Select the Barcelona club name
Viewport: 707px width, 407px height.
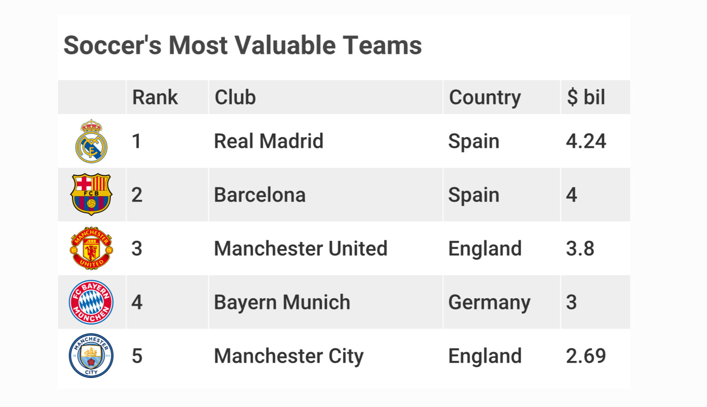[x=260, y=195]
